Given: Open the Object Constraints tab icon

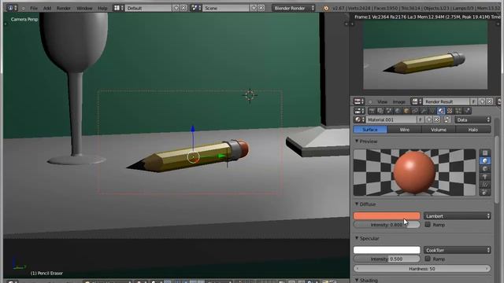Looking at the screenshot, I should coord(415,111).
